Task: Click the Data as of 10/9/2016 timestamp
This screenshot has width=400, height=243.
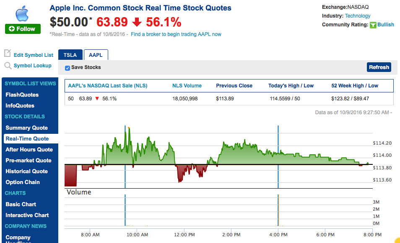Action: (353, 113)
